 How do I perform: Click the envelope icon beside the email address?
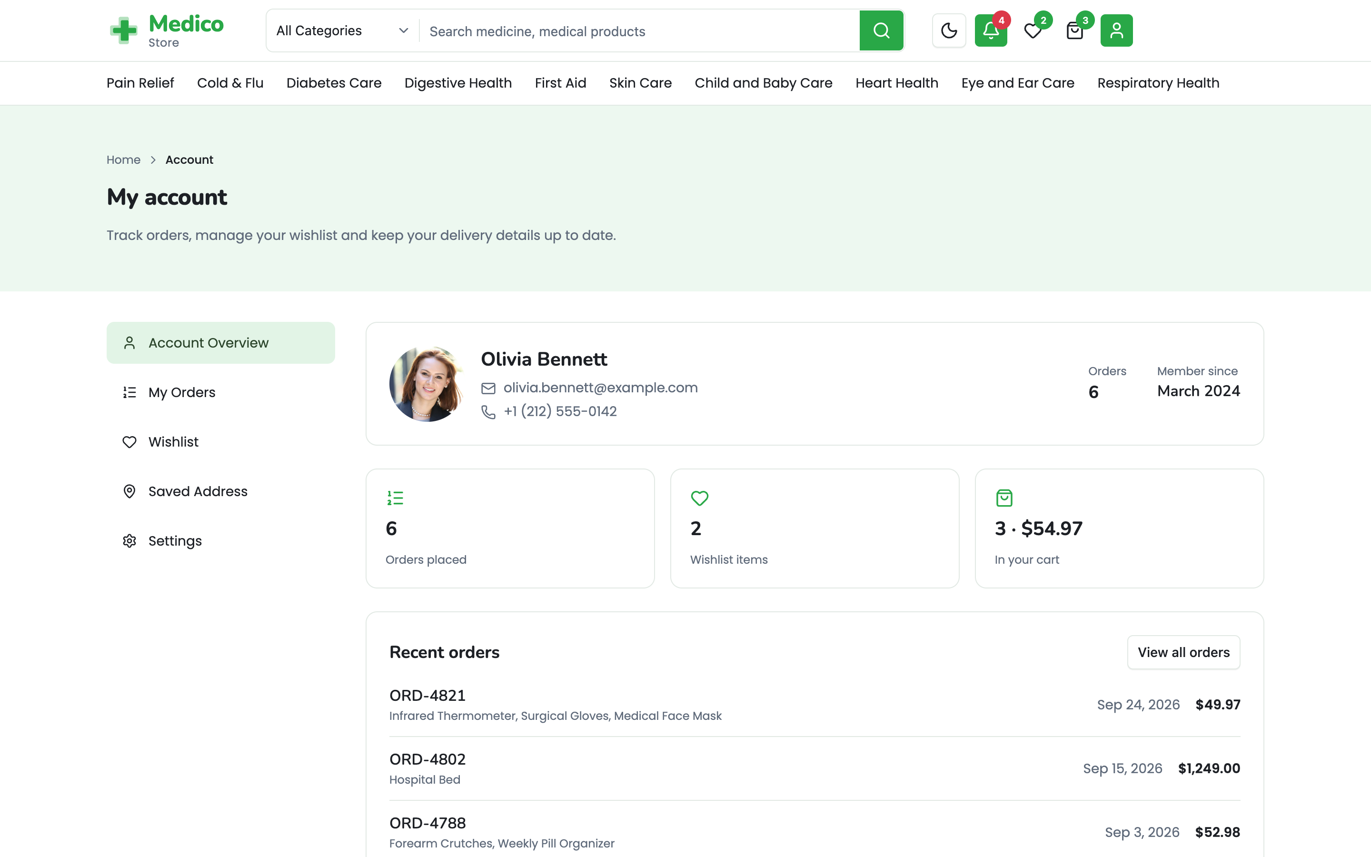point(488,388)
